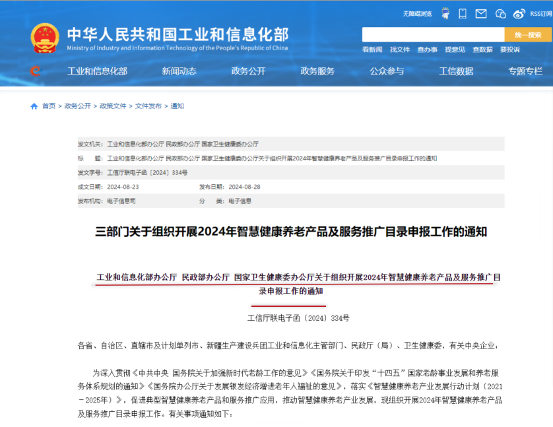Open the 工信数据 navigation menu
Screen dimensions: 553x427
pyautogui.click(x=456, y=71)
